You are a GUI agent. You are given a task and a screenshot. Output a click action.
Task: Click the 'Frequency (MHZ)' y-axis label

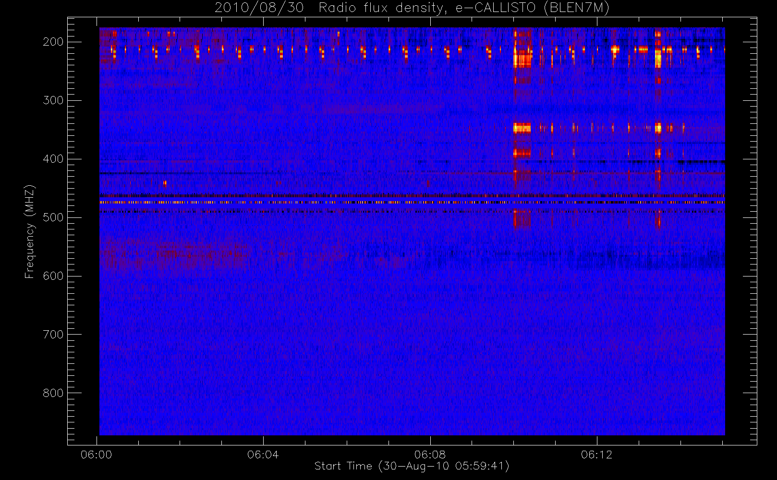[x=30, y=231]
